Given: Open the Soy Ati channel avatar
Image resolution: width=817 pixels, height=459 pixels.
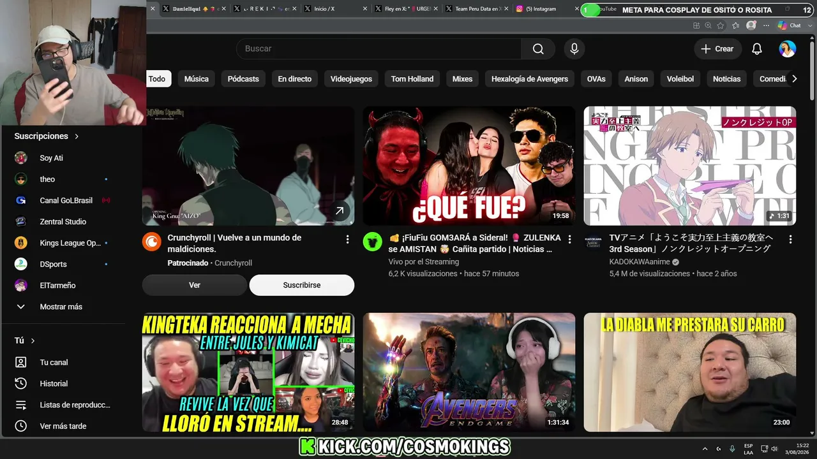Looking at the screenshot, I should click(x=21, y=158).
